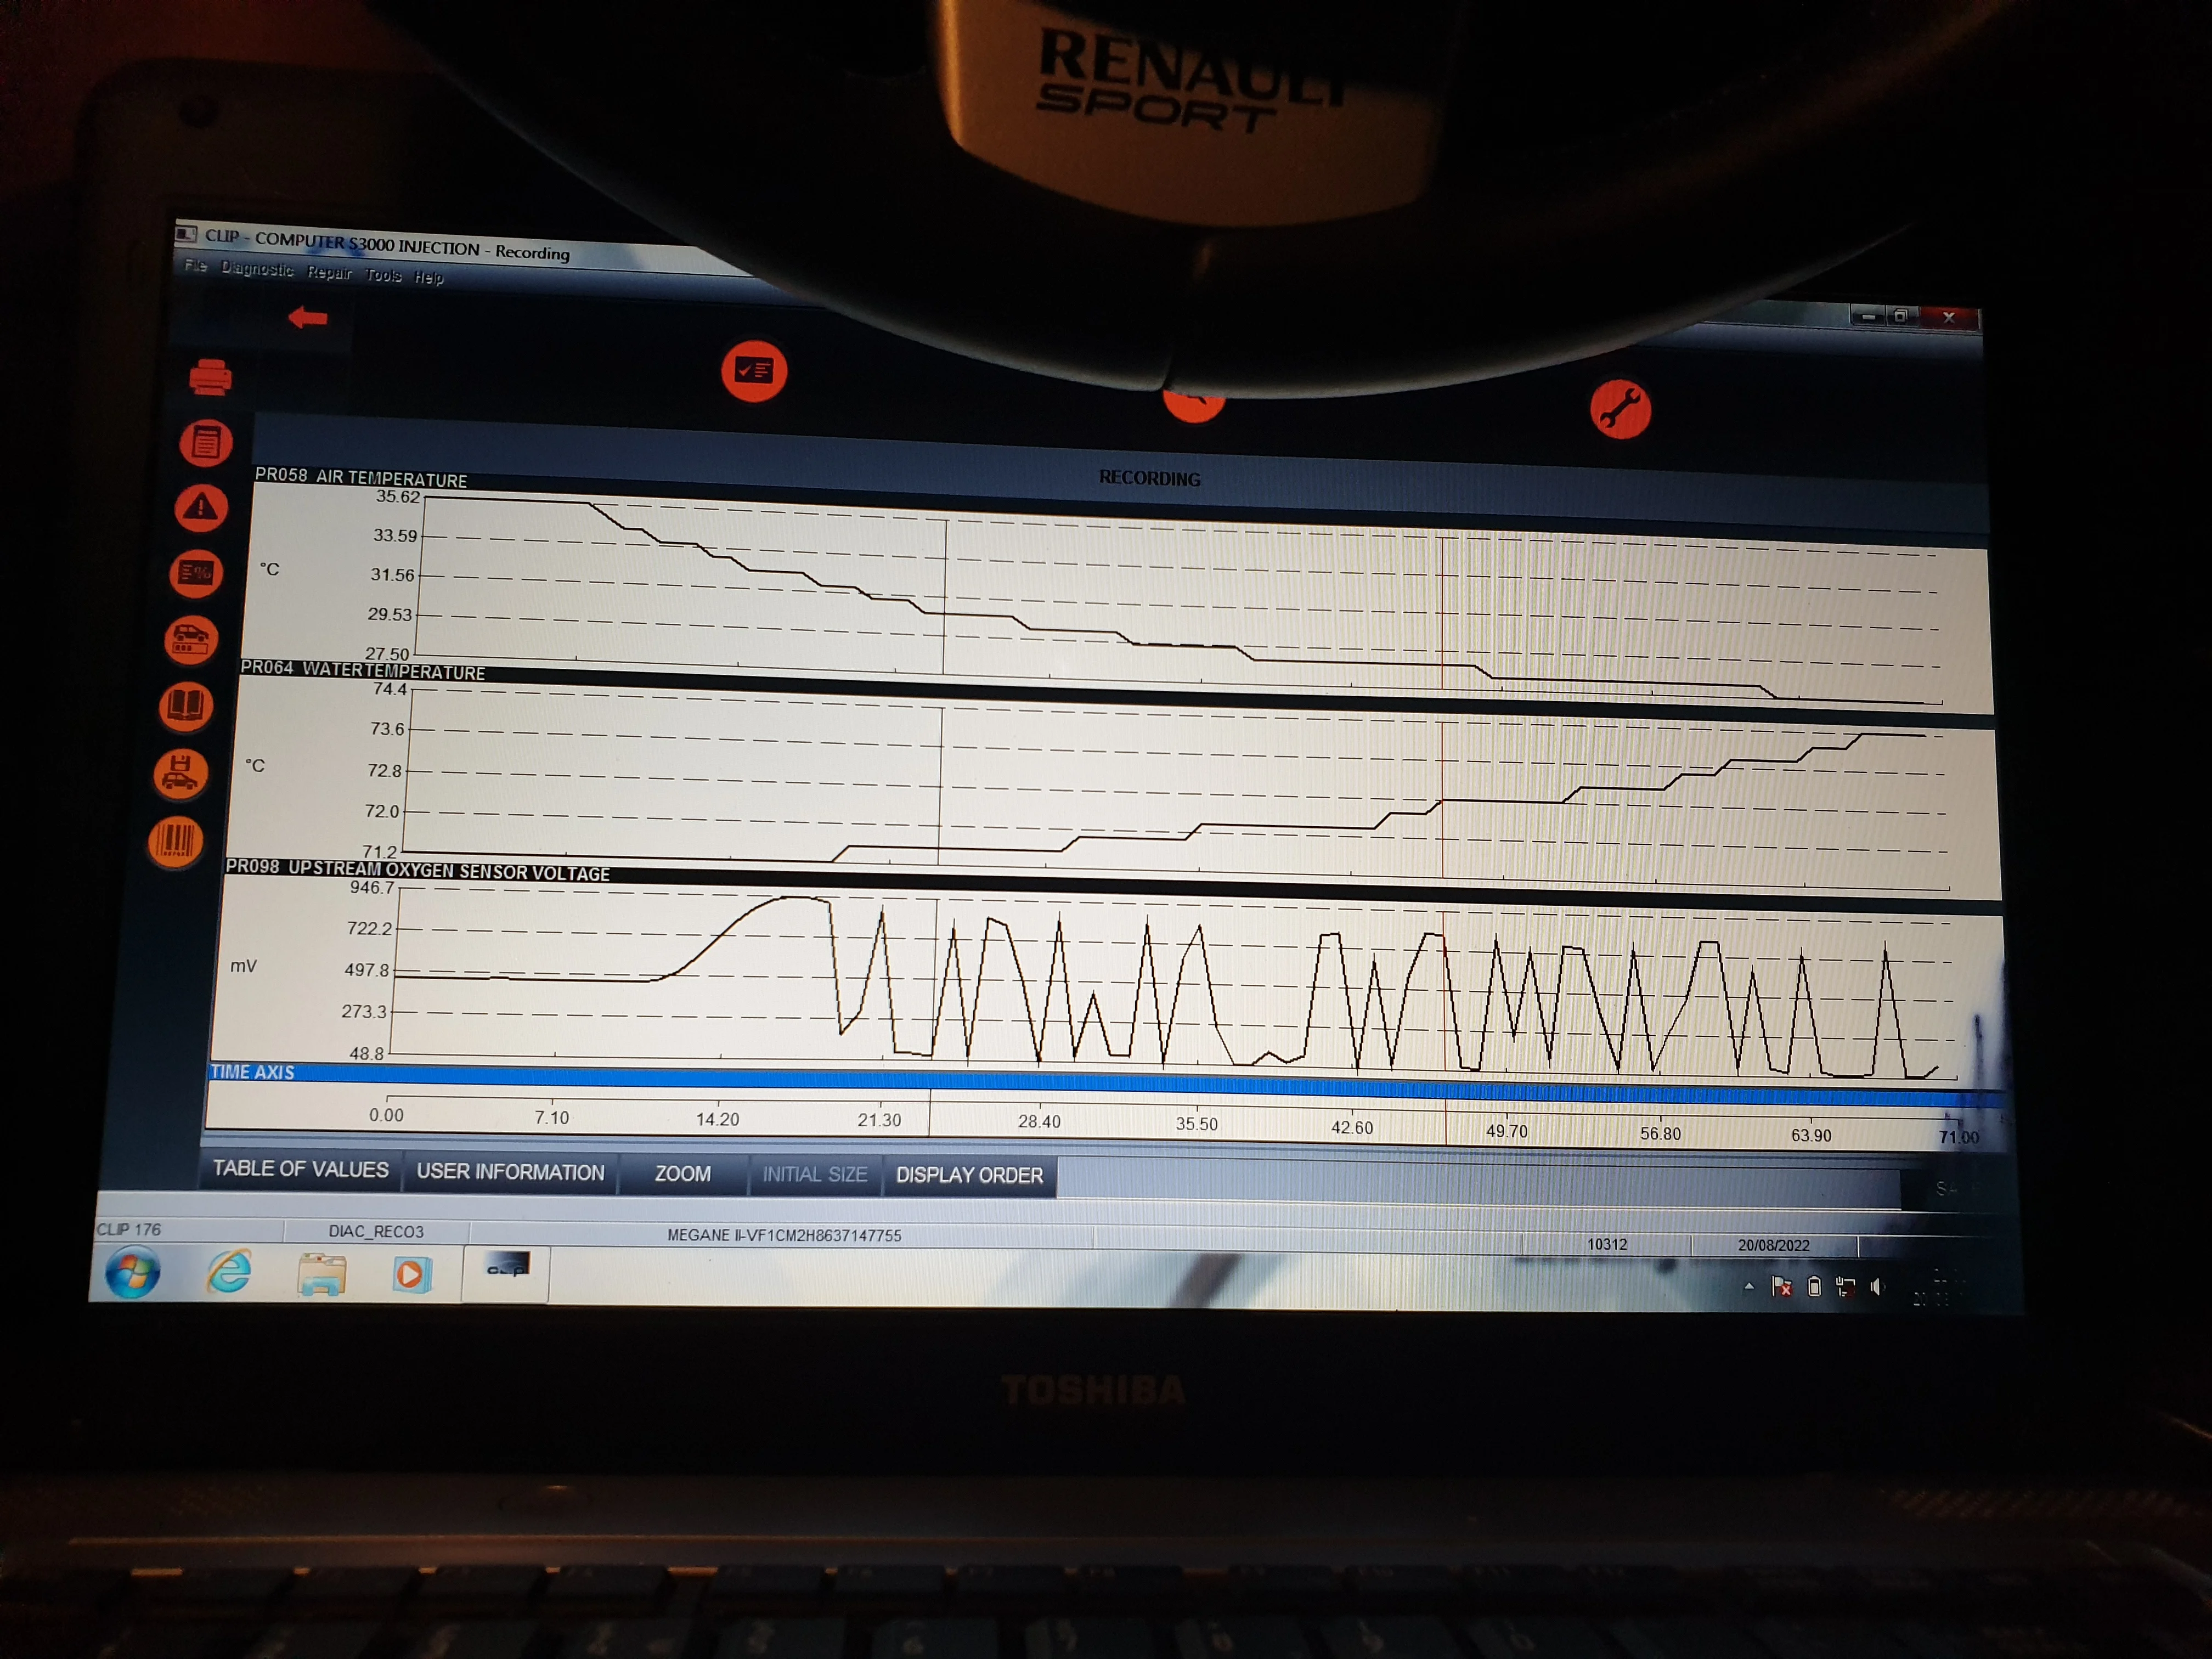Click the save vehicle floppy icon
The width and height of the screenshot is (2212, 1659).
pos(180,773)
